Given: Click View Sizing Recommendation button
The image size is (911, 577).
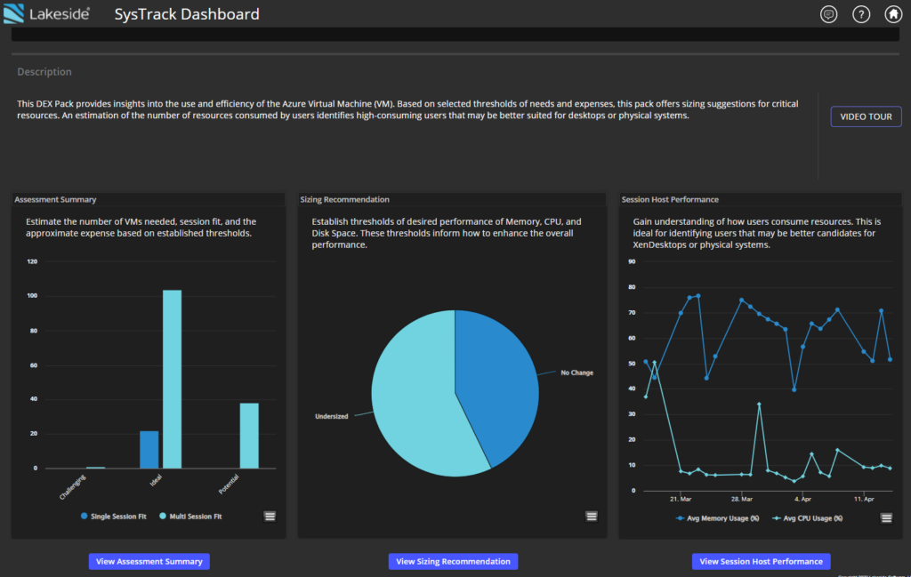Looking at the screenshot, I should click(453, 561).
